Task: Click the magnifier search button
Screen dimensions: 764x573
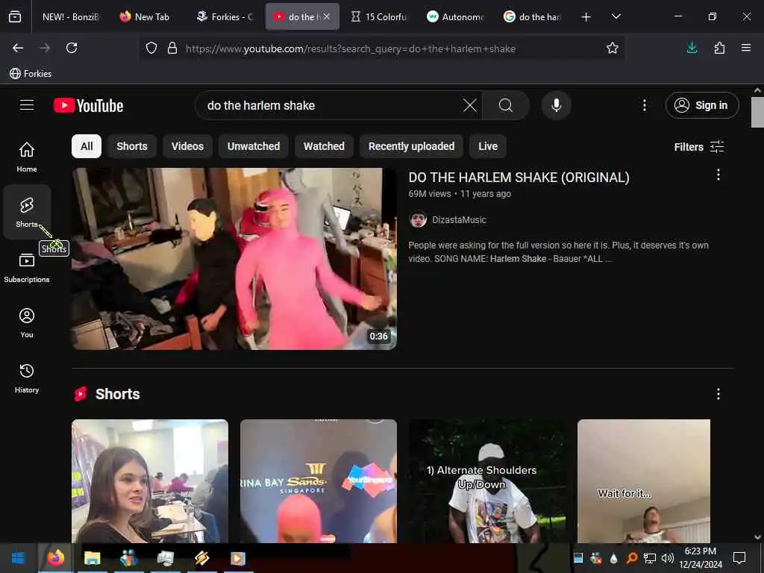Action: point(506,105)
